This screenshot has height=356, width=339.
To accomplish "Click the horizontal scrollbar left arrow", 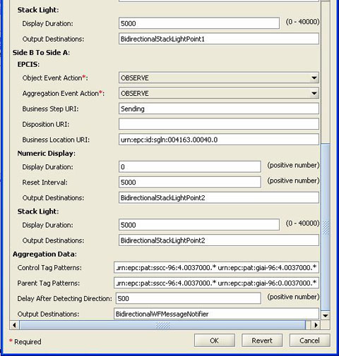I will pyautogui.click(x=14, y=325).
